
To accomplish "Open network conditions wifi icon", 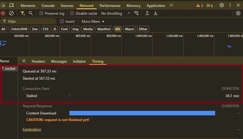I will pyautogui.click(x=136, y=13).
